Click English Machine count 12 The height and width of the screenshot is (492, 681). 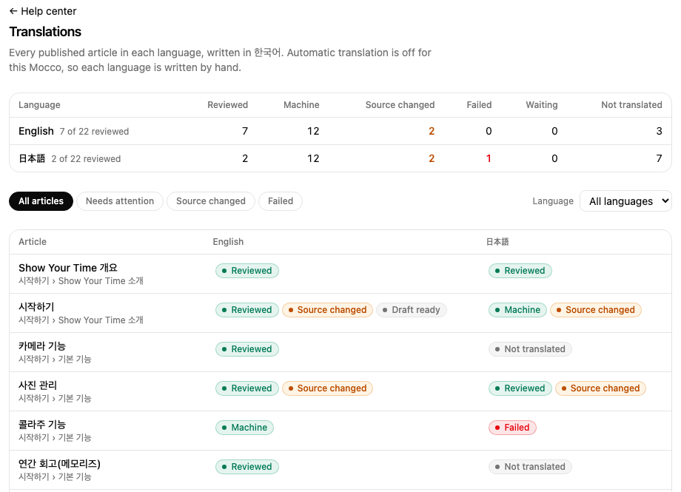(x=313, y=131)
